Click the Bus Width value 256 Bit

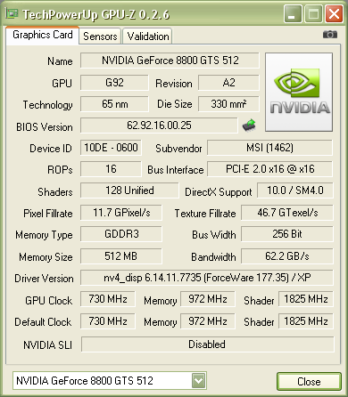click(287, 234)
